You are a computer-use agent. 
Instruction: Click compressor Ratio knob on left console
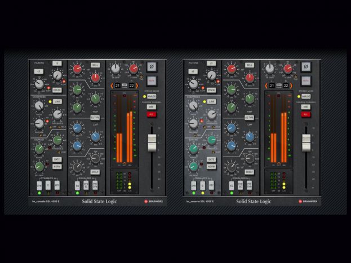click(x=39, y=106)
